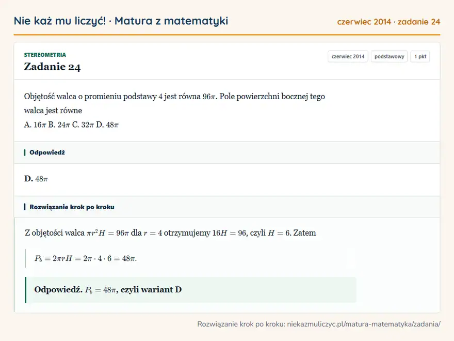Click the answer 'D. 48π'
Image resolution: width=454 pixels, height=341 pixels.
coord(36,179)
